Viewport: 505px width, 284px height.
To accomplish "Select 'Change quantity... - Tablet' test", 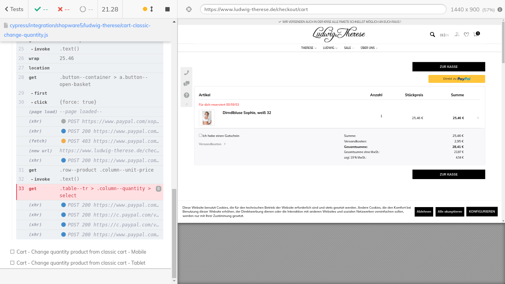I will (x=81, y=263).
